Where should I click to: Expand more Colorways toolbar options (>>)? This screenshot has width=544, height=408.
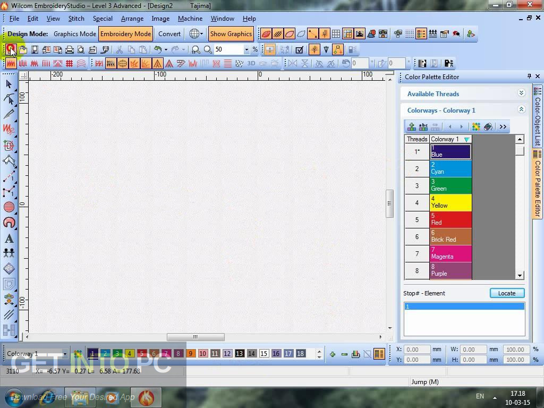[x=503, y=126]
